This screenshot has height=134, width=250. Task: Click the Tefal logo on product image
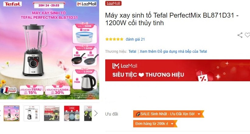(x=12, y=4)
